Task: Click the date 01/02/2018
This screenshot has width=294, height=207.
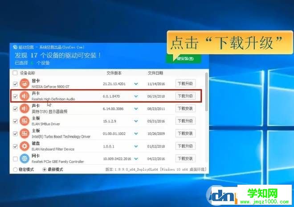Action: point(156,146)
